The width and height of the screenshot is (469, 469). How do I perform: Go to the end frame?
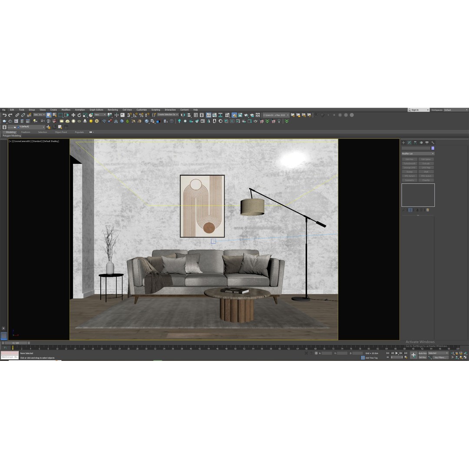tap(406, 353)
